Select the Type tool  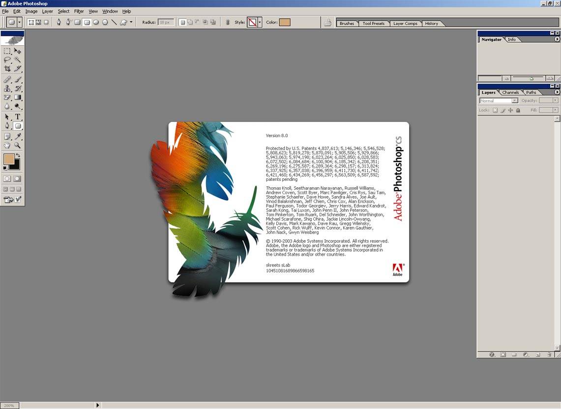[x=18, y=117]
